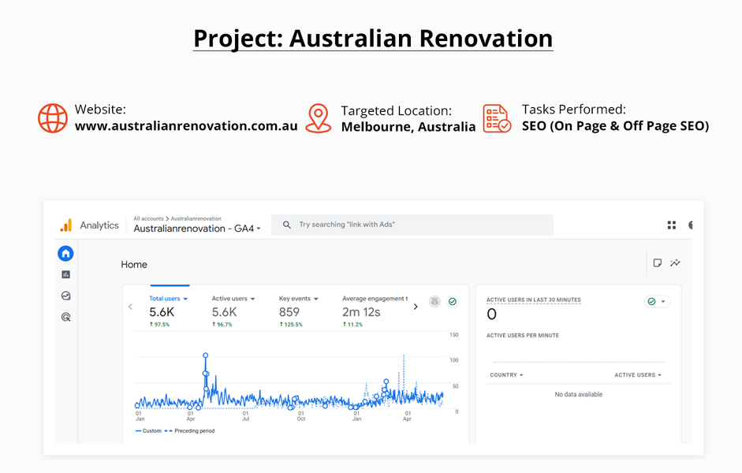Screen dimensions: 742x473
Task: Open Active users in last 30 minutes card options
Action: coord(663,303)
